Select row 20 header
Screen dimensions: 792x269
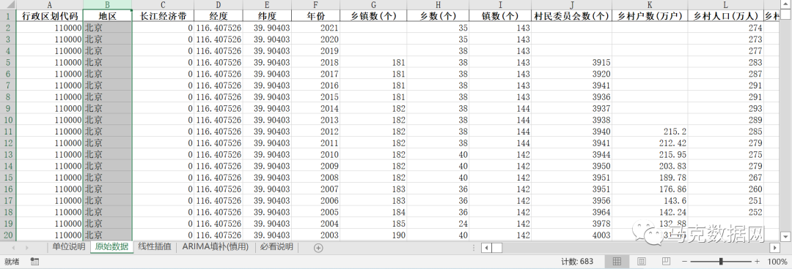8,235
